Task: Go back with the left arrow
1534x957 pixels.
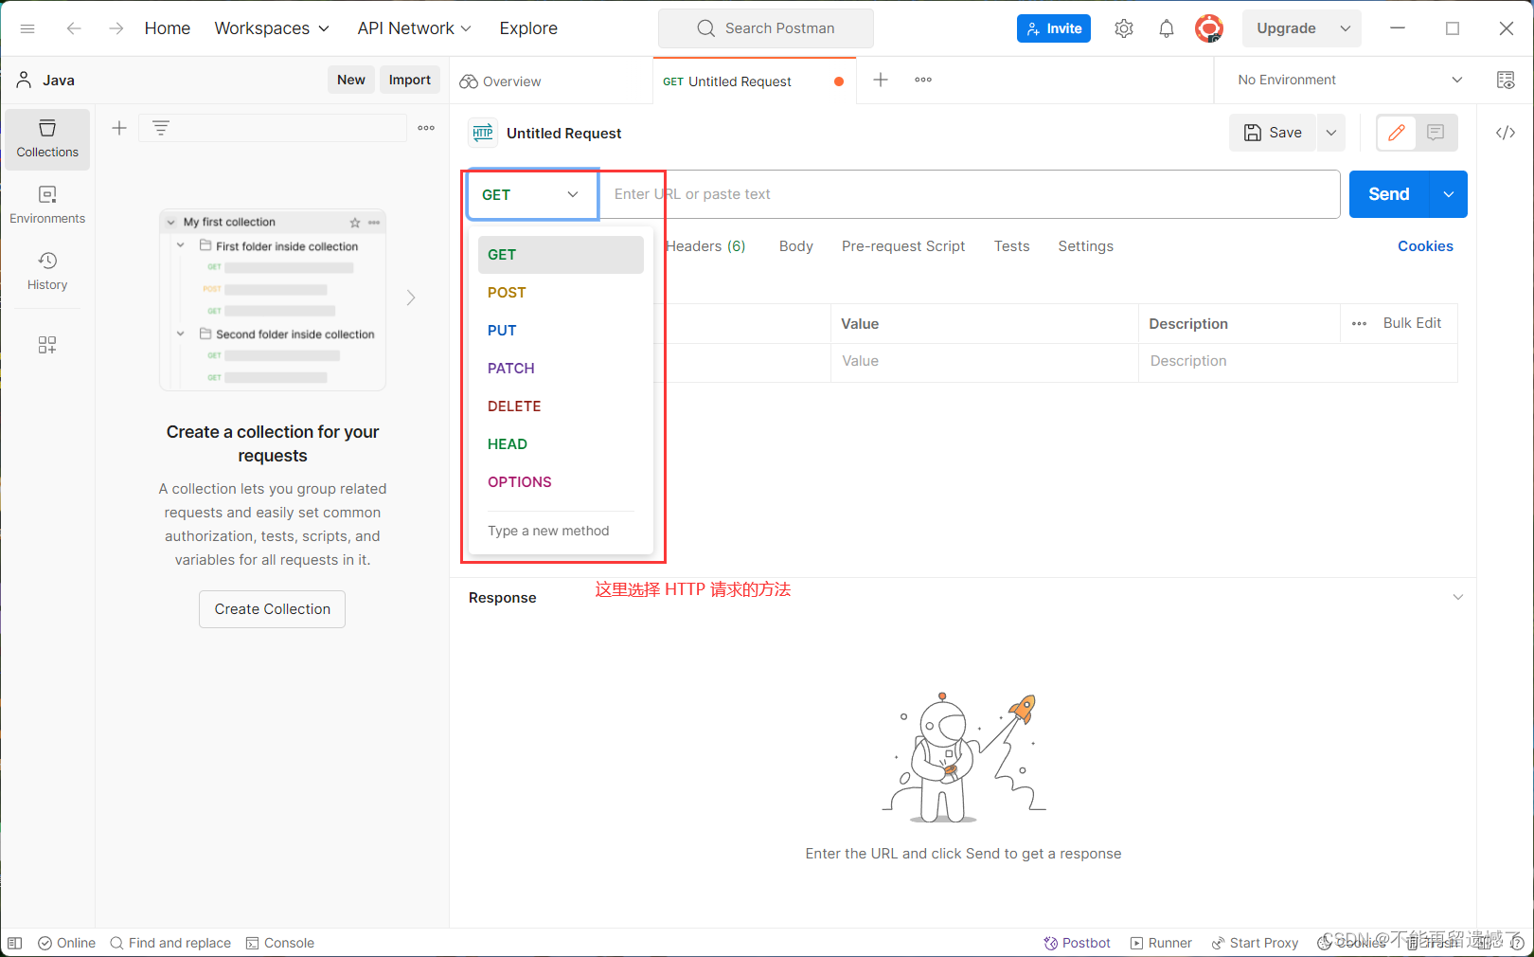Action: pyautogui.click(x=74, y=28)
